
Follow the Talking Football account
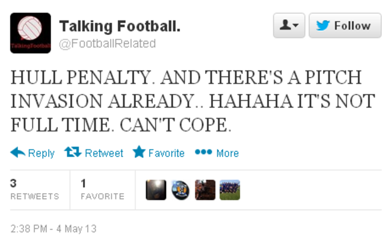345,26
